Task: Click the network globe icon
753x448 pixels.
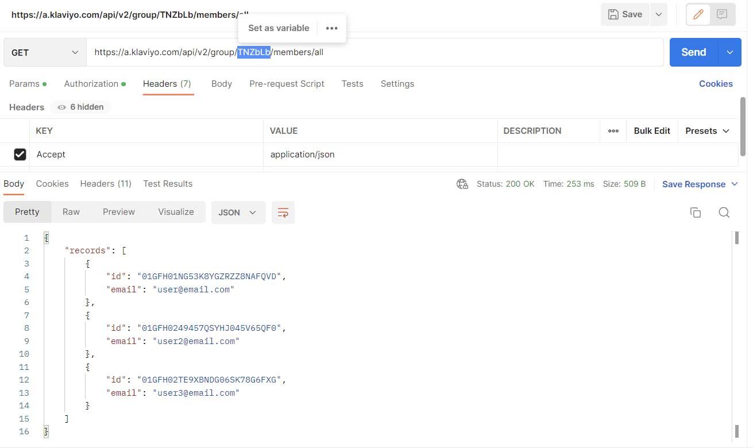Action: point(462,184)
